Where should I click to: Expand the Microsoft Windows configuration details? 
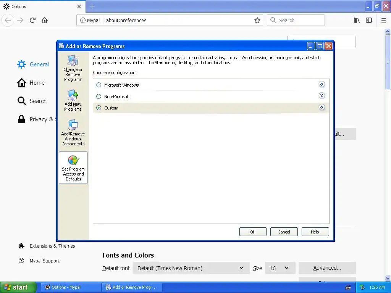[322, 84]
